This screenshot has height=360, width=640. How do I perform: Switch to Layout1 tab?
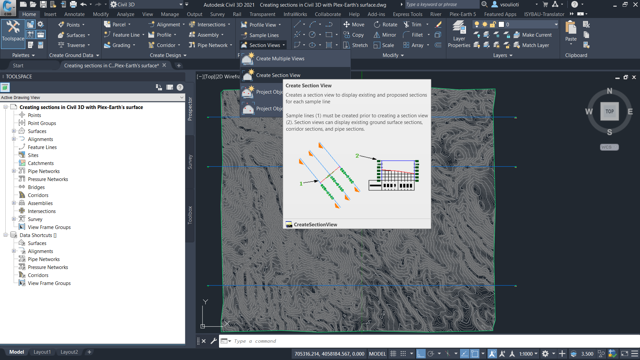tap(42, 352)
